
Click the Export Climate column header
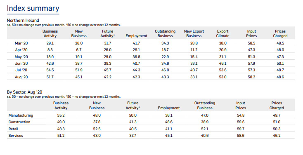tap(223, 33)
